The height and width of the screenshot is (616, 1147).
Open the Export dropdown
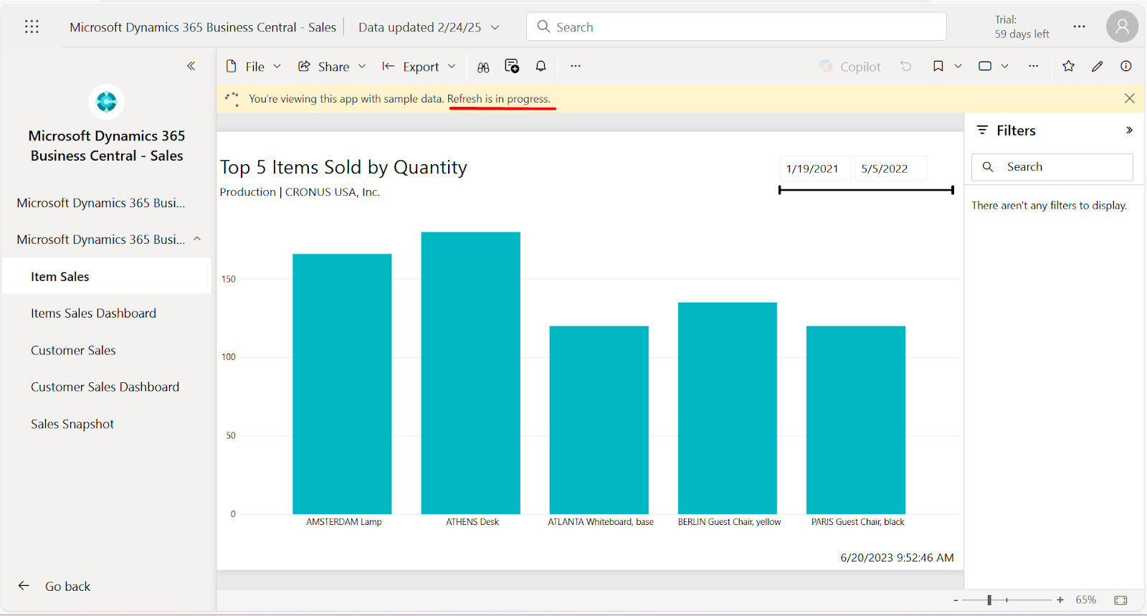tap(419, 67)
